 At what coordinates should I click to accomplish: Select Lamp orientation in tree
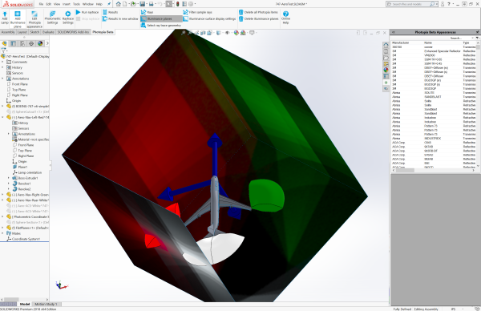[27, 172]
